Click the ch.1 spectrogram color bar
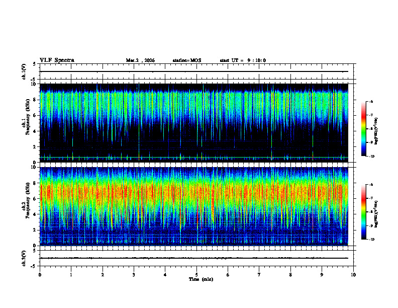This screenshot has height=308, width=398. pos(364,129)
